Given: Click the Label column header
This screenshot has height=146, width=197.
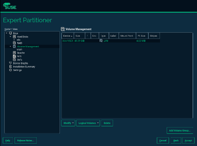Looking at the screenshot, I should (114, 36).
